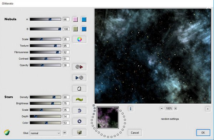This screenshot has height=140, width=214.
Task: Adjust the Contrast slider
Action: [x=45, y=59]
